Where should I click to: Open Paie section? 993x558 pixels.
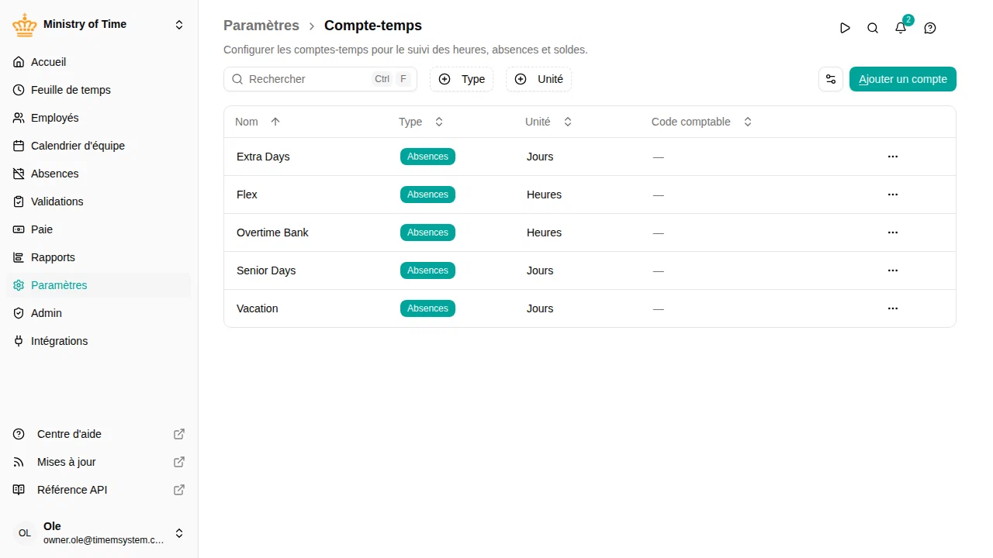[99, 229]
